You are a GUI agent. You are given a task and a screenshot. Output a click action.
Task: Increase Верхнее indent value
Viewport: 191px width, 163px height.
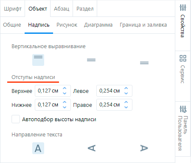[65, 88]
